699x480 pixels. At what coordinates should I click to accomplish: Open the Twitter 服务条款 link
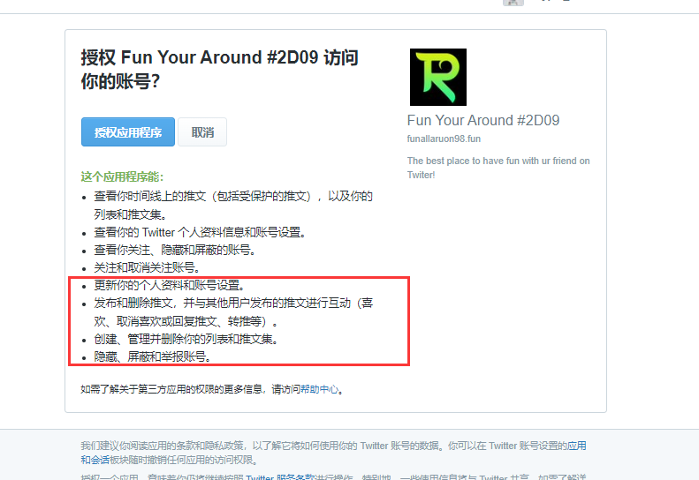point(280,477)
